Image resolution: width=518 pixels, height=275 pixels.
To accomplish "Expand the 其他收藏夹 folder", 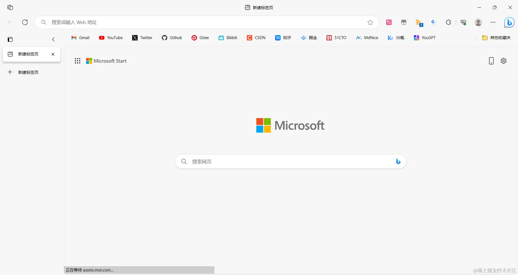I will (x=496, y=38).
